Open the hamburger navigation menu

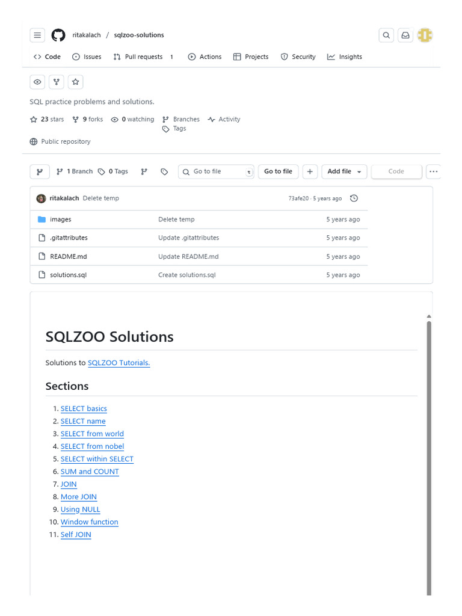tap(37, 35)
